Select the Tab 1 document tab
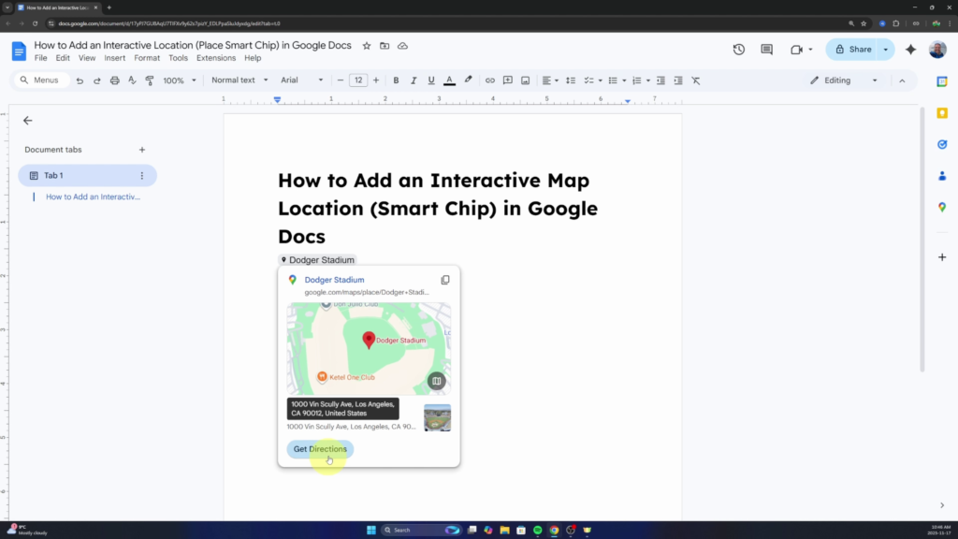Viewport: 958px width, 539px height. (x=51, y=175)
